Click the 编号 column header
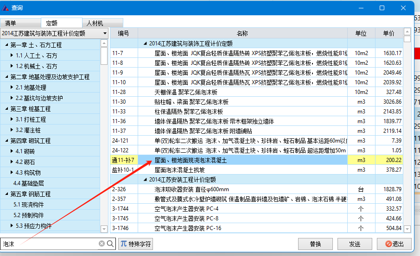The image size is (420, 256). pyautogui.click(x=124, y=33)
